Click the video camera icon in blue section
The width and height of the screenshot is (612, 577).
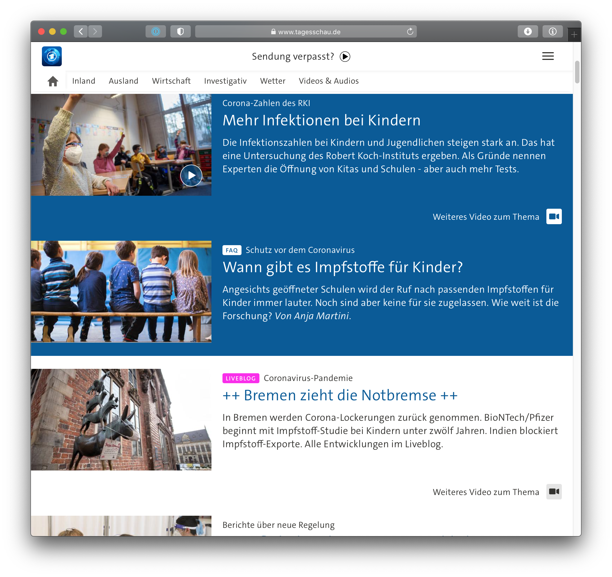[554, 216]
